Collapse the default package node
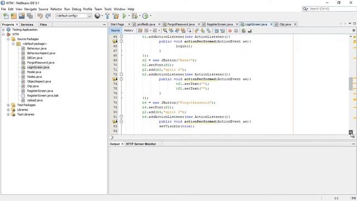The height and width of the screenshot is (201, 357). 13,44
